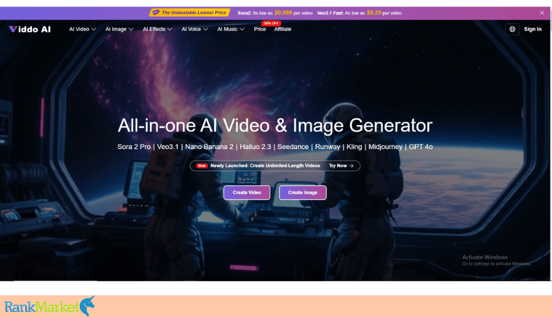Click the Sora2 $0.086 per video offer
The height and width of the screenshot is (317, 552).
[x=275, y=13]
